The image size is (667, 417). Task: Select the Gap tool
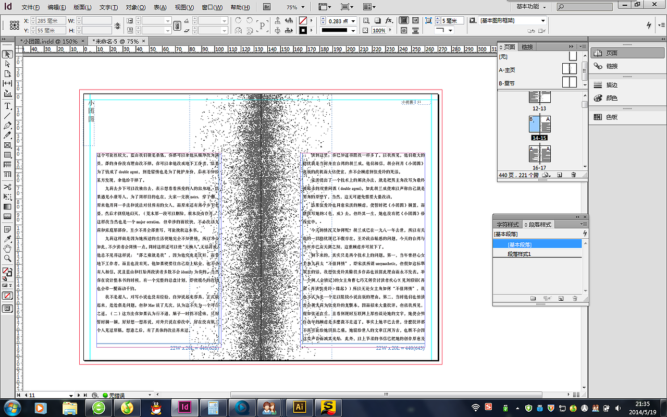tap(7, 83)
